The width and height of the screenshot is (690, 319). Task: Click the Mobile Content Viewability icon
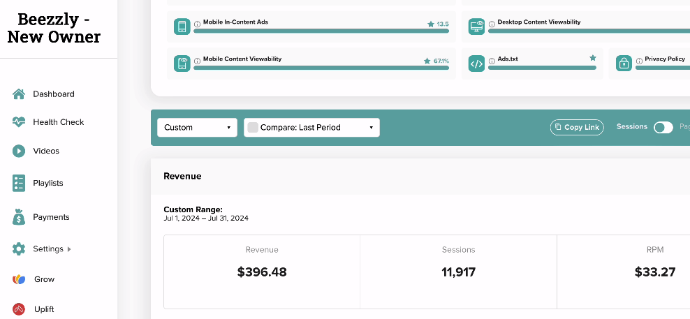tap(182, 64)
